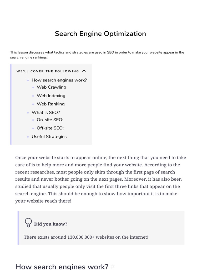Viewport: 202px width, 270px height.
Task: Go to Web Indexing in the contents list
Action: point(51,96)
